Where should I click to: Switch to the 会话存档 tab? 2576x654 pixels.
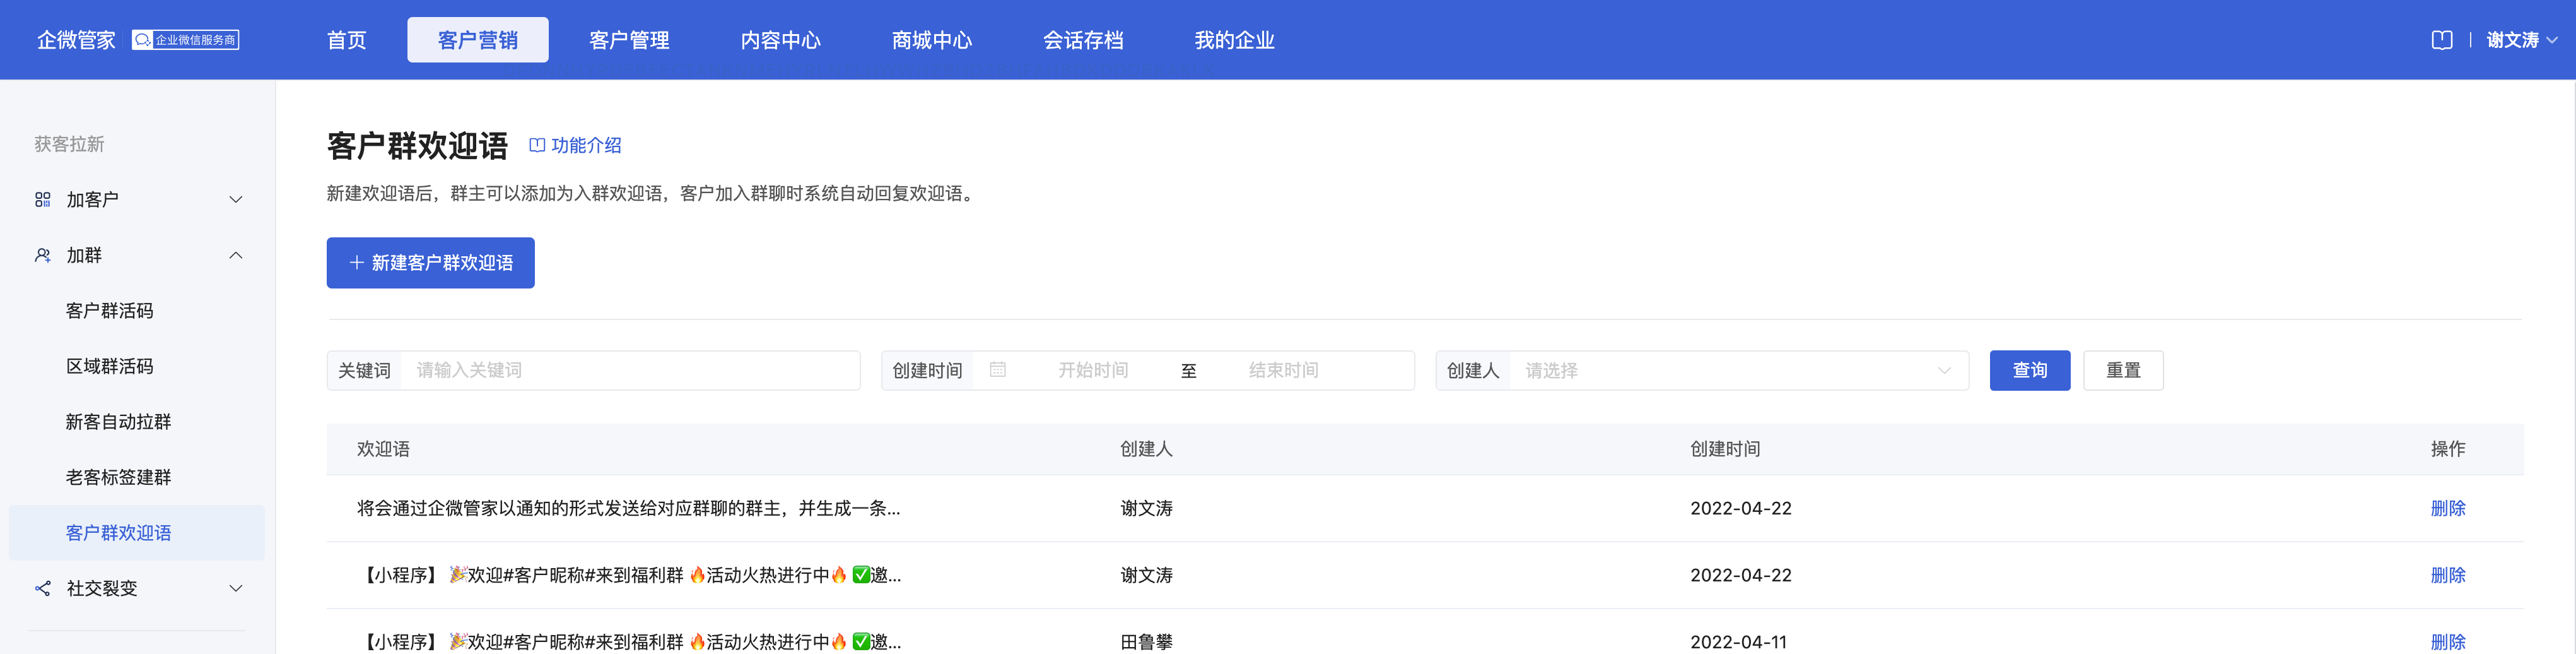(1083, 40)
